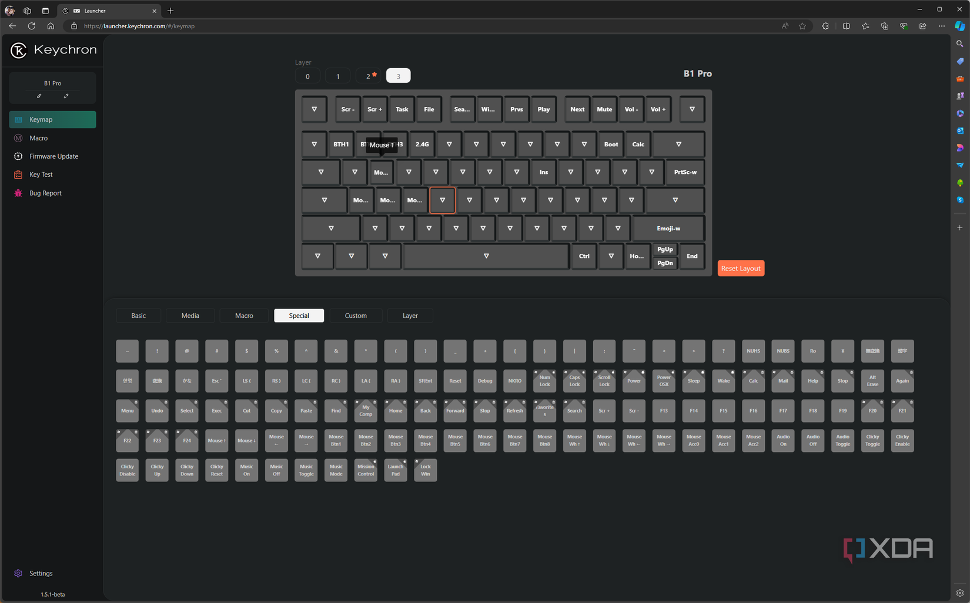Click the Reset Layout button

click(741, 268)
